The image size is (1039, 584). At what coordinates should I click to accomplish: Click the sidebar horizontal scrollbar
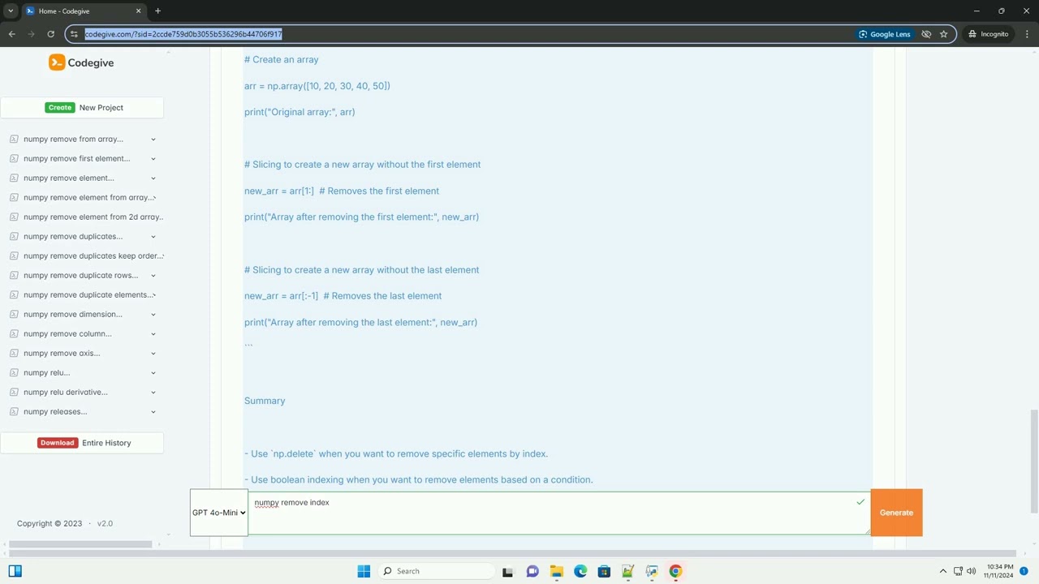(x=80, y=544)
